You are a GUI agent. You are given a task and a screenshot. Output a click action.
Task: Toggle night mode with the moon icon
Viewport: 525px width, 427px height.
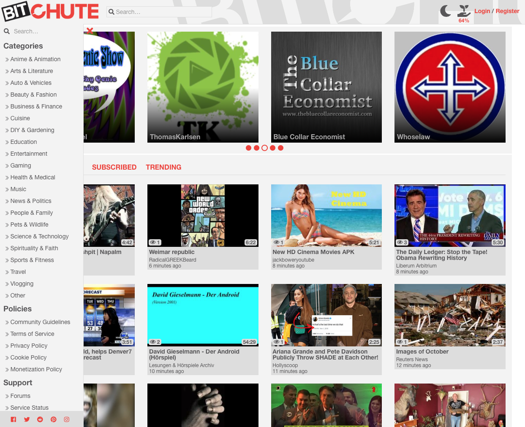click(x=445, y=11)
